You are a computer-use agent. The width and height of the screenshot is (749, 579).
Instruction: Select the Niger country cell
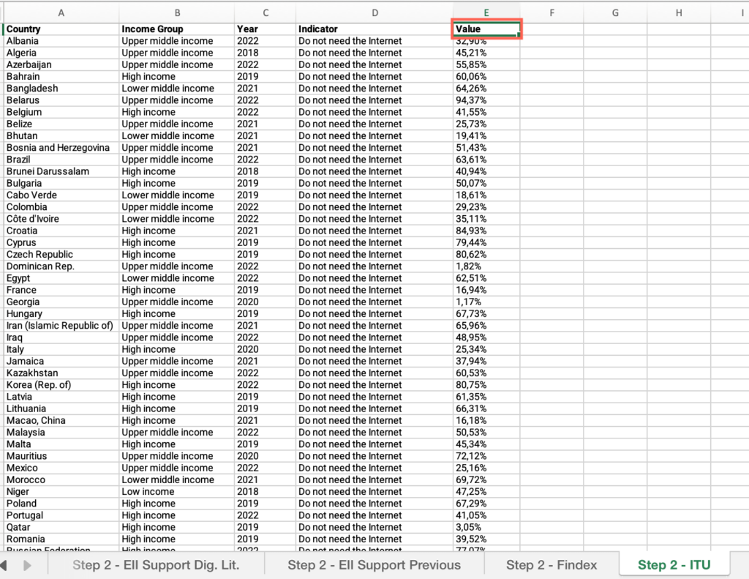(61, 491)
